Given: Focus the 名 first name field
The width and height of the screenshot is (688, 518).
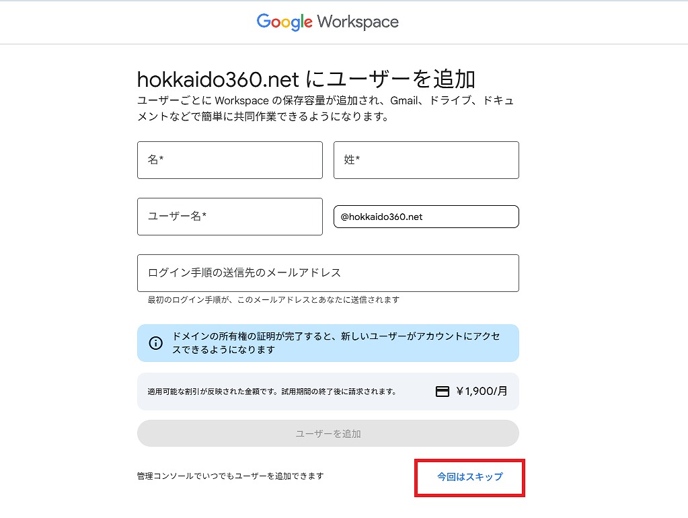Looking at the screenshot, I should click(229, 160).
